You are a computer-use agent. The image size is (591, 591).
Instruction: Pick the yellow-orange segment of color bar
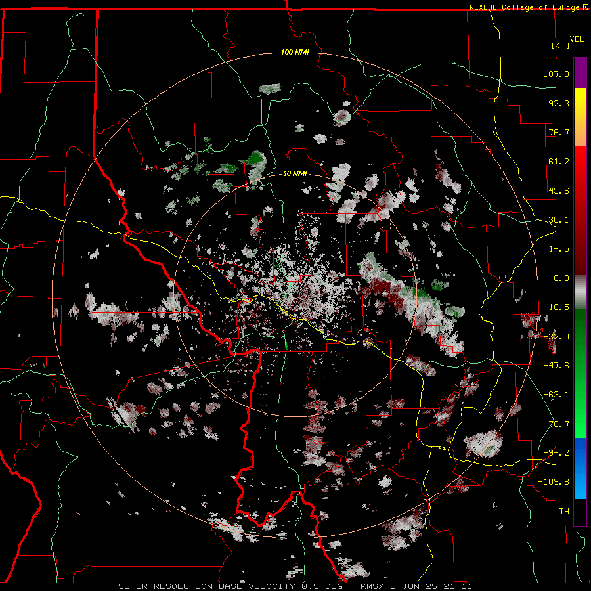click(580, 117)
